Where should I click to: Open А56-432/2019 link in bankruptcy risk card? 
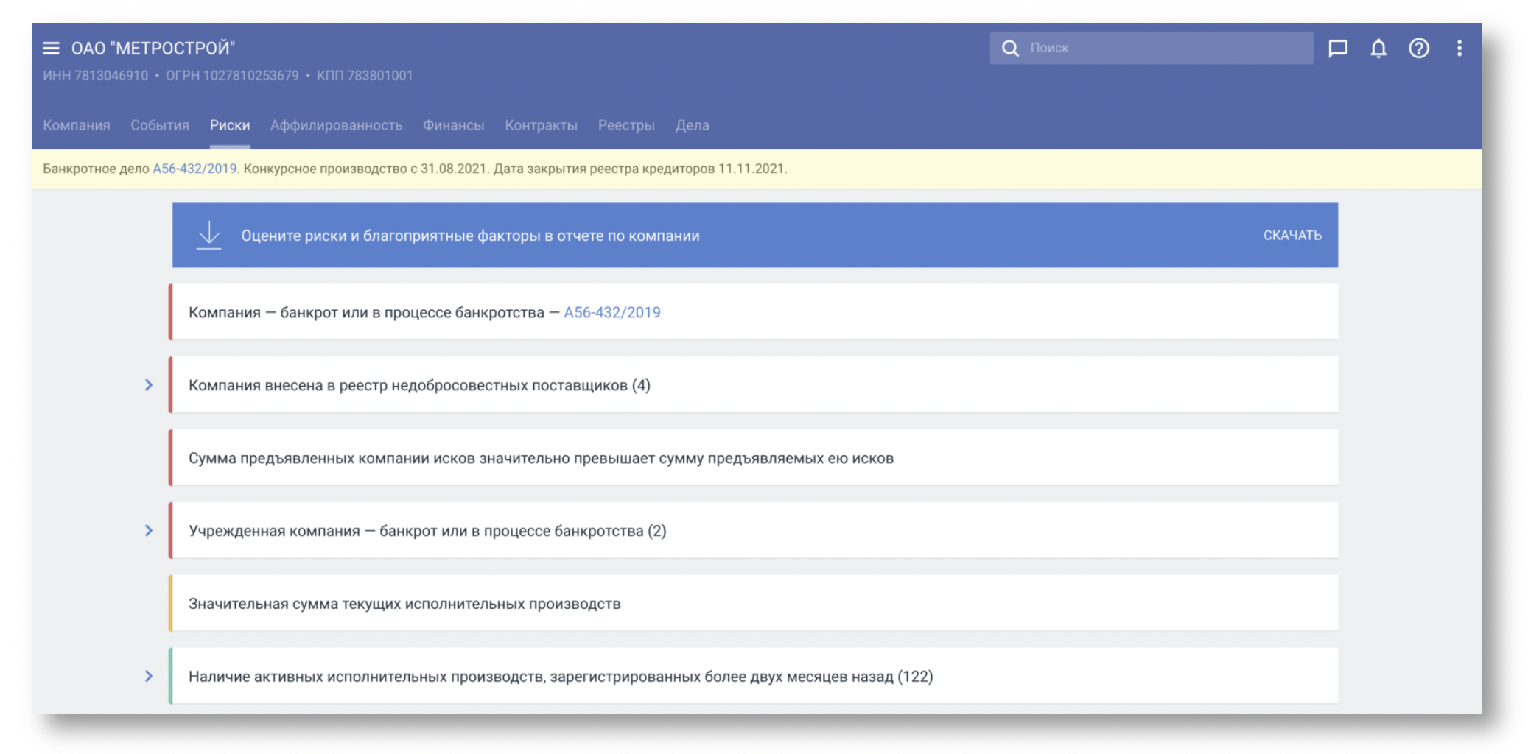click(612, 312)
